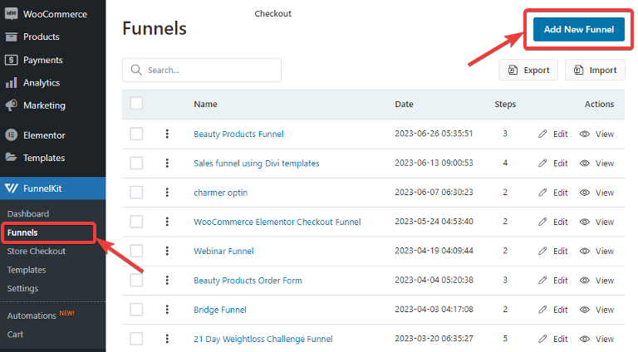Open three-dot menu for charmer optin
This screenshot has height=352, width=638.
[x=167, y=193]
